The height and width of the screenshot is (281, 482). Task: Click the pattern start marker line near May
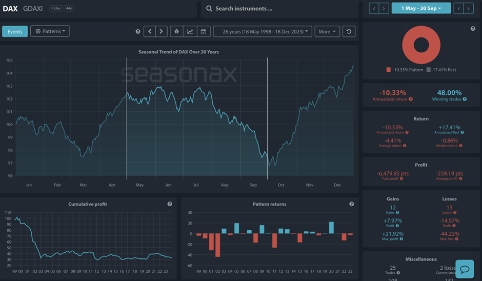[x=127, y=118]
